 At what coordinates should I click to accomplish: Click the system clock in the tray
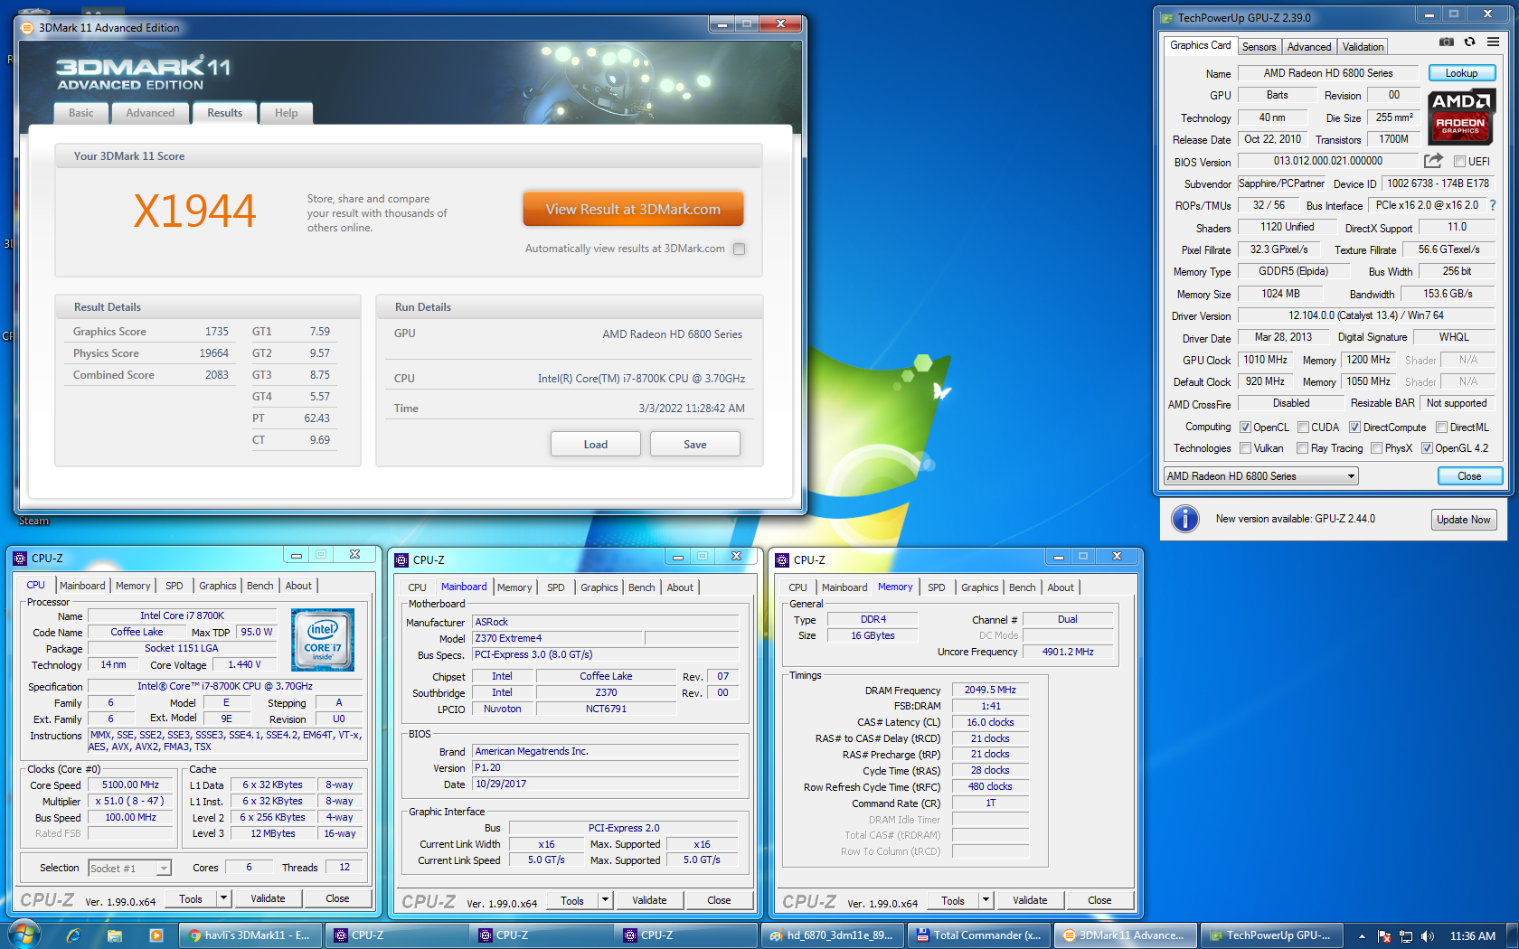coord(1472,936)
